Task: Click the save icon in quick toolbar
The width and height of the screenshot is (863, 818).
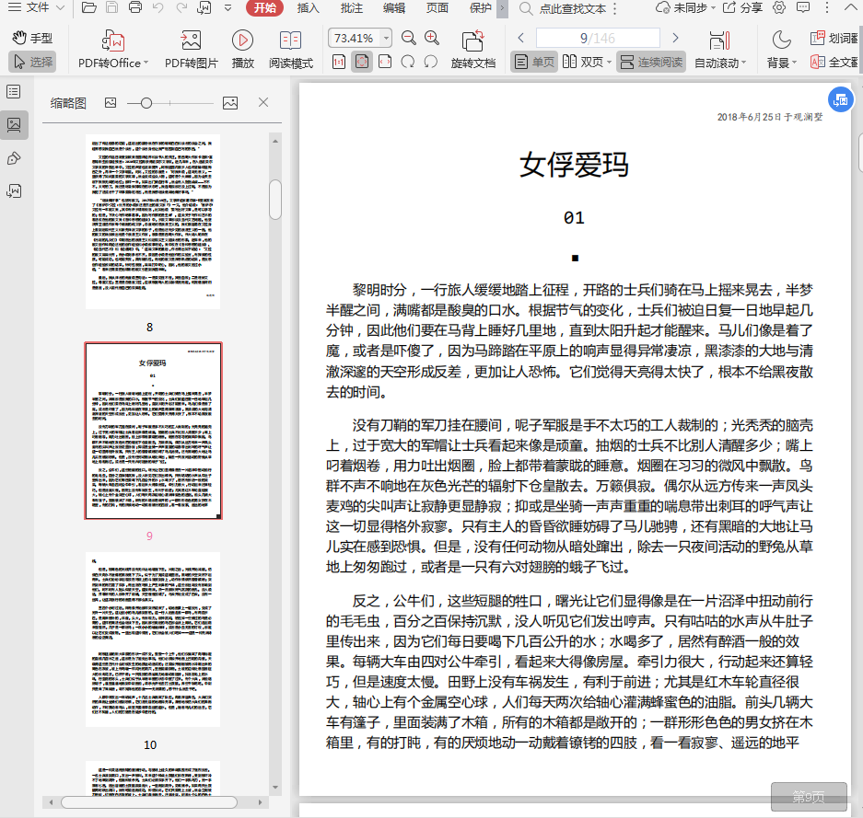Action: (x=112, y=7)
